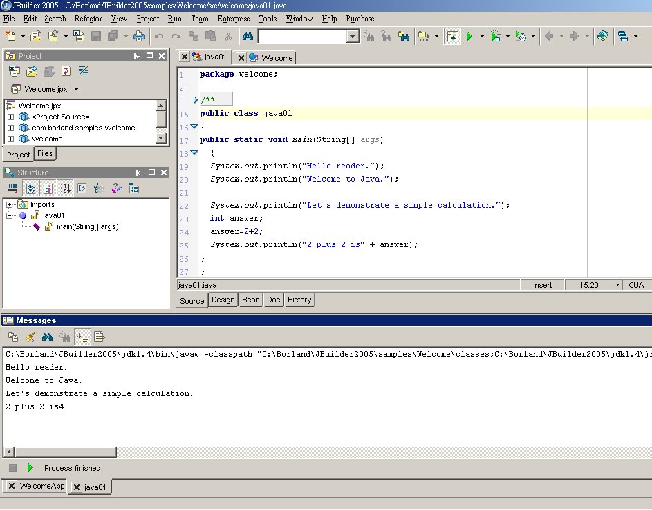Screen dimensions: 652x510
Task: Toggle first pressed visibility filter in Structure toolbar
Action: [x=30, y=188]
